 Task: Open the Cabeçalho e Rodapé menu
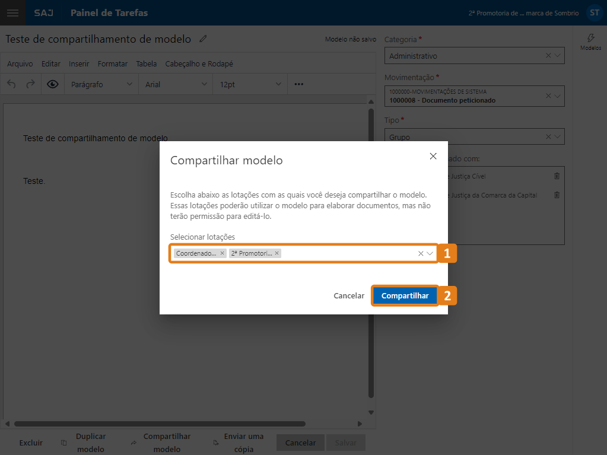click(199, 64)
